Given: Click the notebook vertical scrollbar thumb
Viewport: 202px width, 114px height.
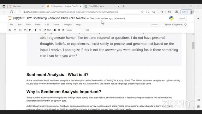Looking at the screenshot, I should [193, 45].
